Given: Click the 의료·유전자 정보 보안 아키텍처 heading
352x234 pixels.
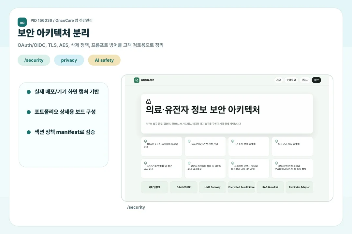Looking at the screenshot, I should tap(203, 110).
